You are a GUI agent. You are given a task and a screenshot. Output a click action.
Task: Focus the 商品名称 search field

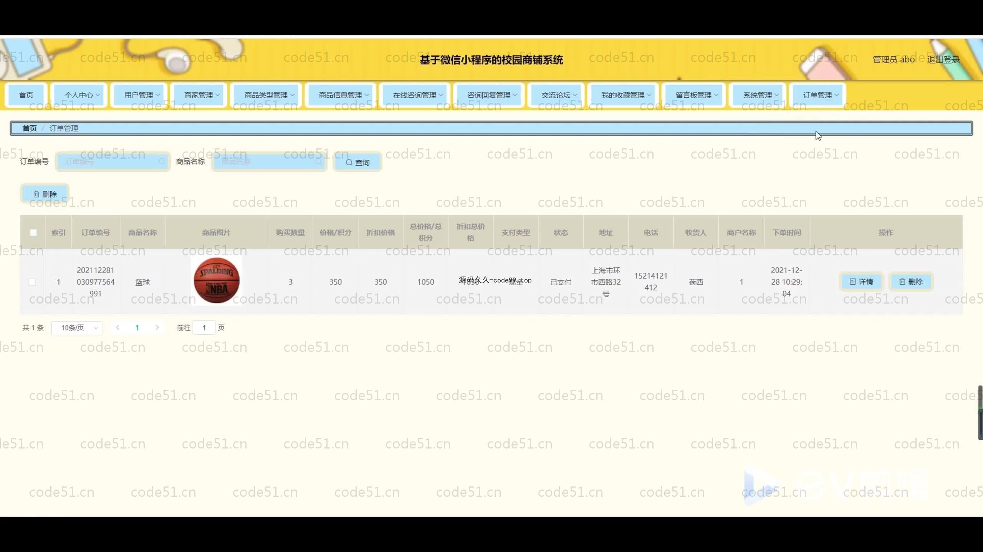coord(269,162)
